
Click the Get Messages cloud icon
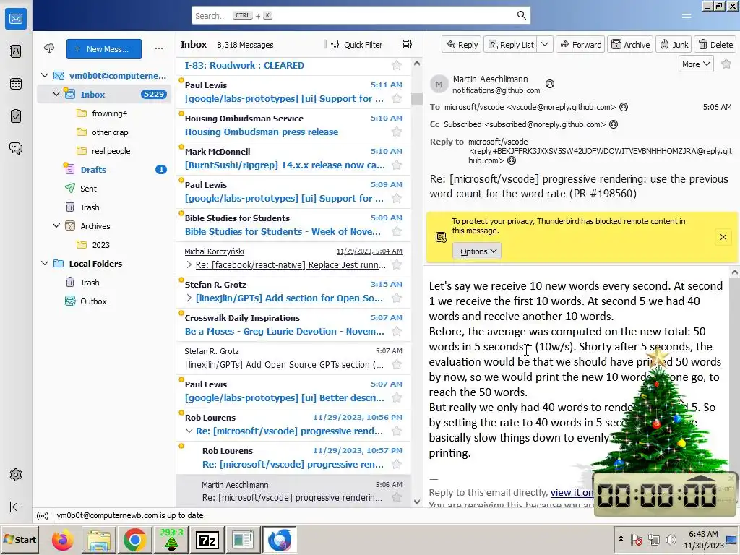point(49,48)
